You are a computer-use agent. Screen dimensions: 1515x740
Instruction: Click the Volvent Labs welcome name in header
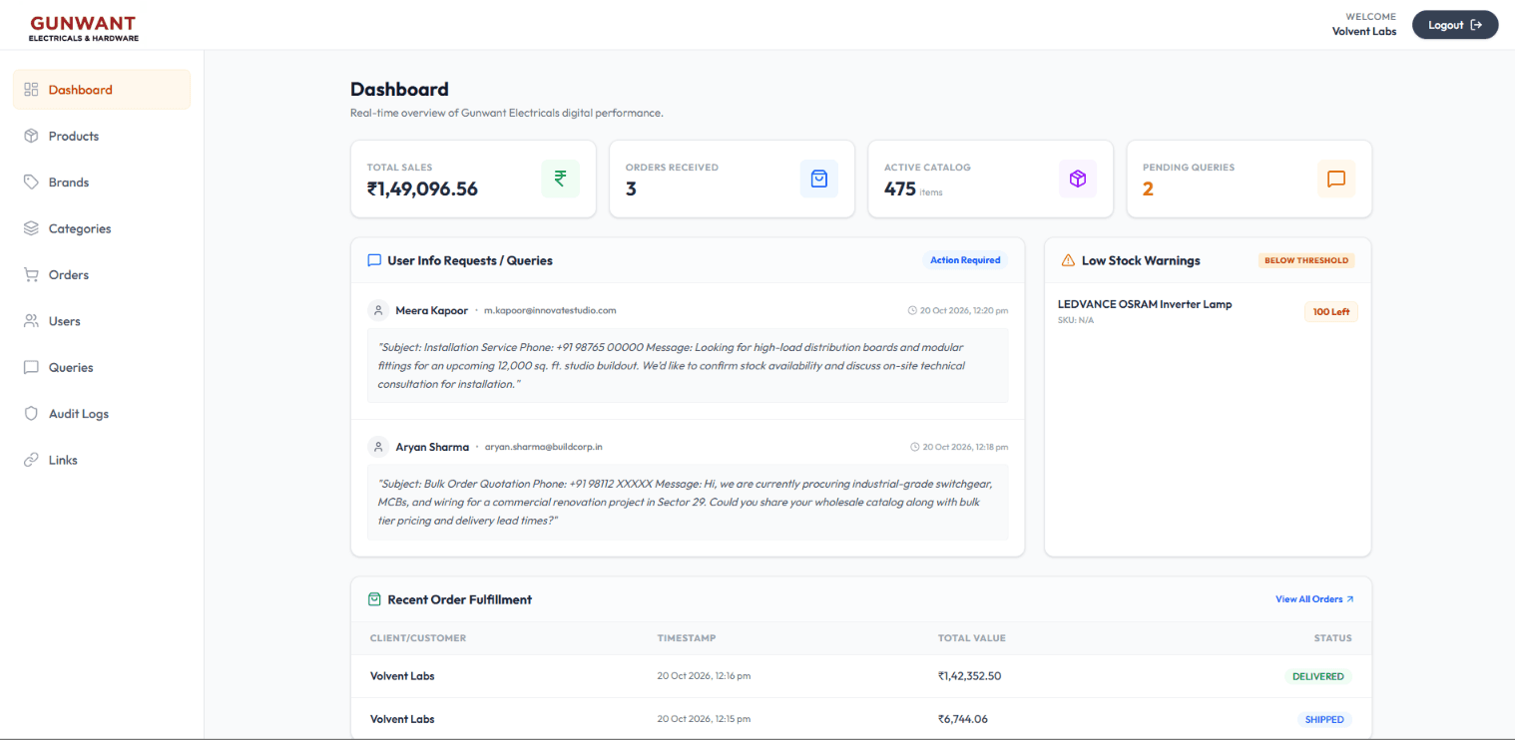point(1364,31)
